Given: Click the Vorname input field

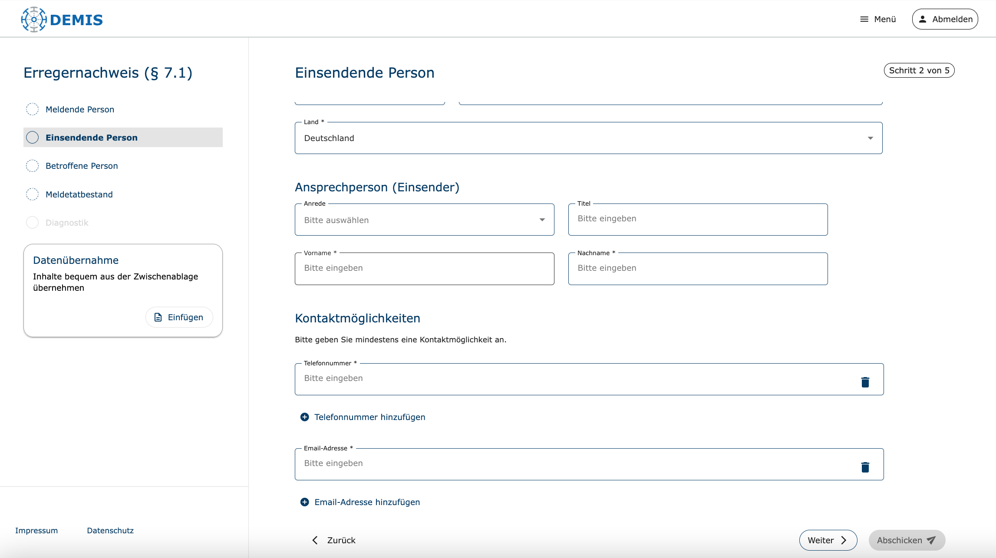Looking at the screenshot, I should (x=424, y=269).
